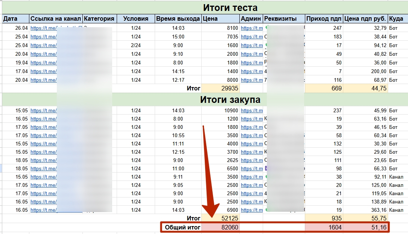408x234 pixels.
Task: Select the time cell '12:15'
Action: 178,152
